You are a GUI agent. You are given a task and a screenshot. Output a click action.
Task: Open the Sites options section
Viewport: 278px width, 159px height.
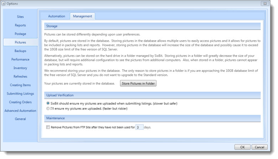coord(20,17)
